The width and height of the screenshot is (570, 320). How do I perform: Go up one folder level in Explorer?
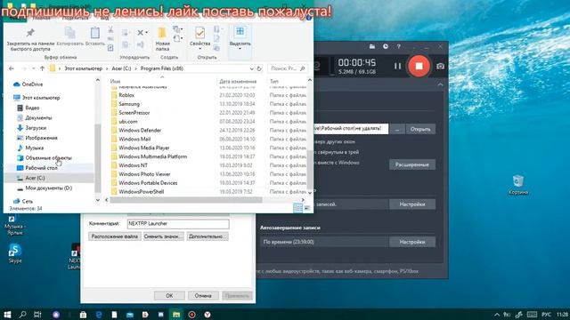(x=43, y=68)
